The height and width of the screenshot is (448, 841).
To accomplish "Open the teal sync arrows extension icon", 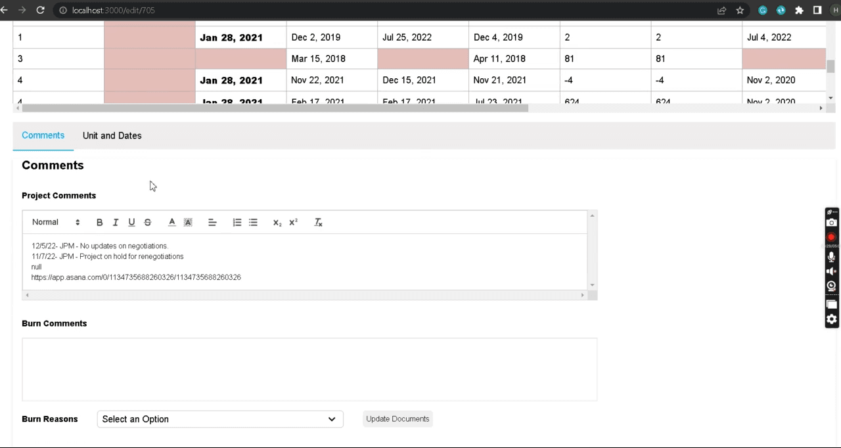I will click(x=781, y=11).
